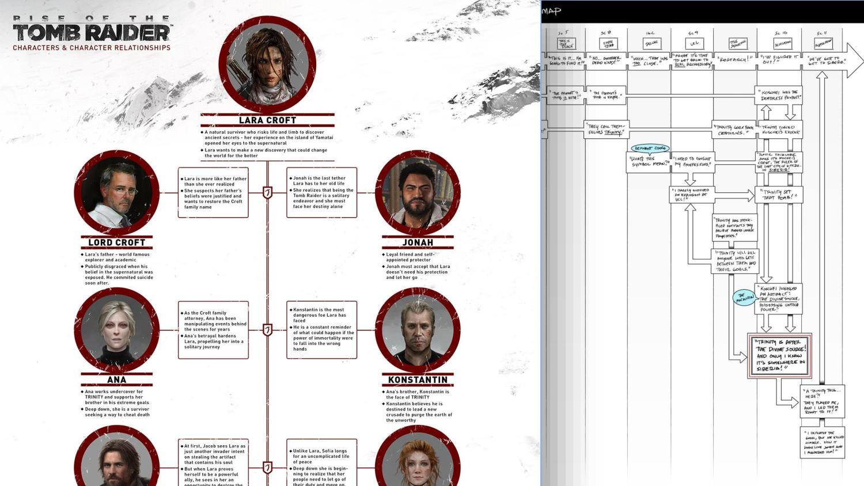The width and height of the screenshot is (864, 486).
Task: Click Konstantin's portrait
Action: (x=418, y=331)
